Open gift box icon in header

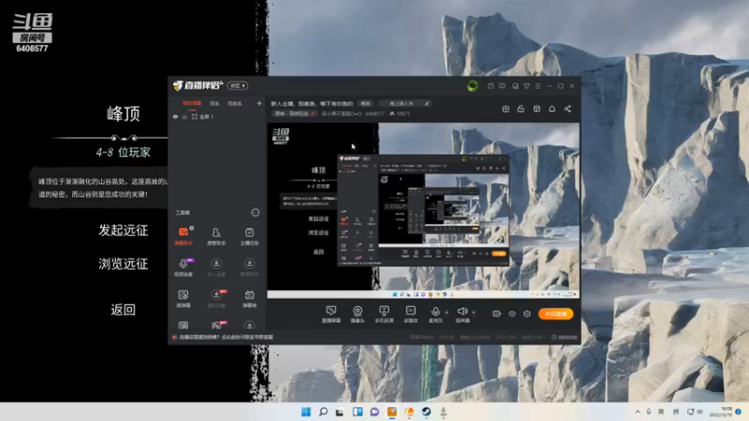tap(506, 109)
